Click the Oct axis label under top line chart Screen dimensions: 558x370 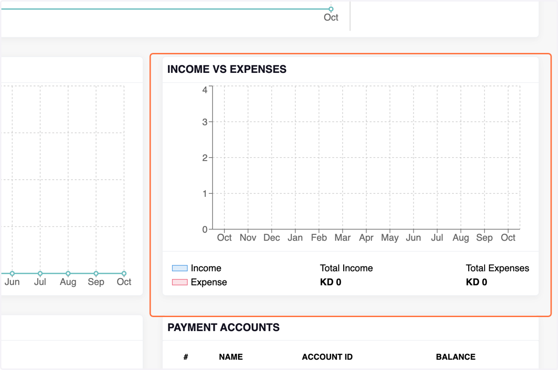(x=331, y=18)
